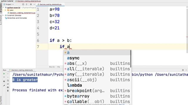
Task: Click the print icon in Run console
Action: point(8,87)
